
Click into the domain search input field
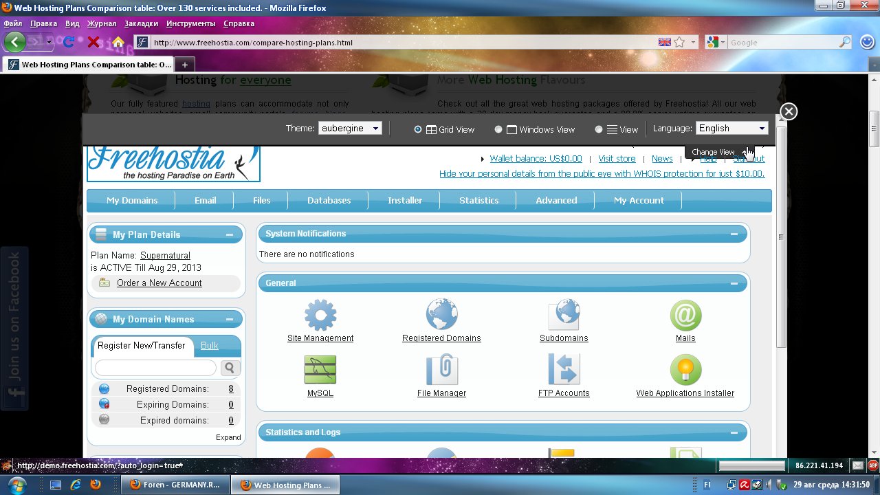click(155, 368)
